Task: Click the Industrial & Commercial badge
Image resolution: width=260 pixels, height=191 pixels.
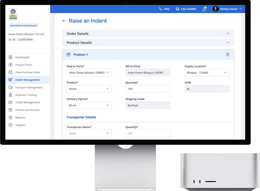Action: 23,25
